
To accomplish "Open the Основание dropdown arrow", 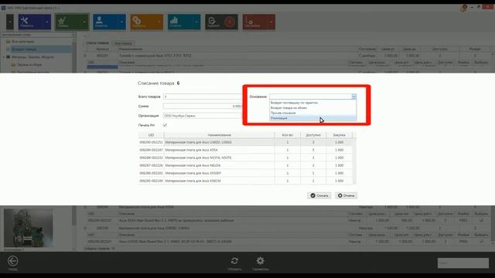I will point(353,97).
